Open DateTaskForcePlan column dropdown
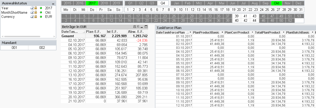316x108 pixels. pyautogui.click(x=191, y=32)
